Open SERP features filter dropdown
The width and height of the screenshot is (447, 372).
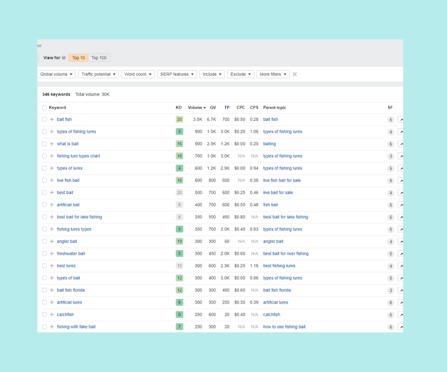pyautogui.click(x=177, y=74)
